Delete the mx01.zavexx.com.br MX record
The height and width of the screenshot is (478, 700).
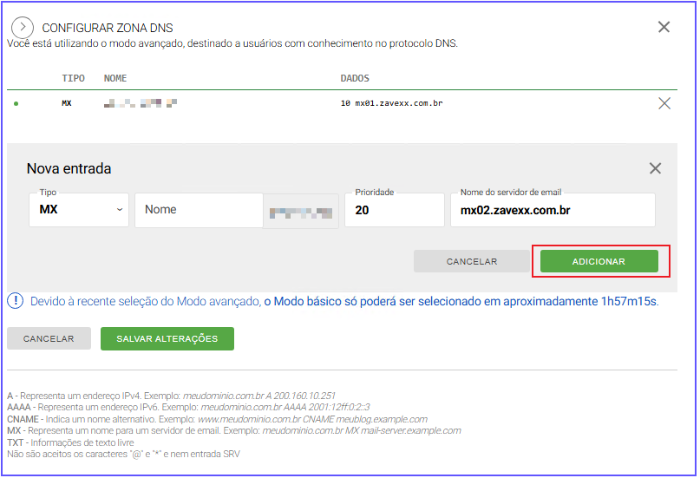[664, 103]
